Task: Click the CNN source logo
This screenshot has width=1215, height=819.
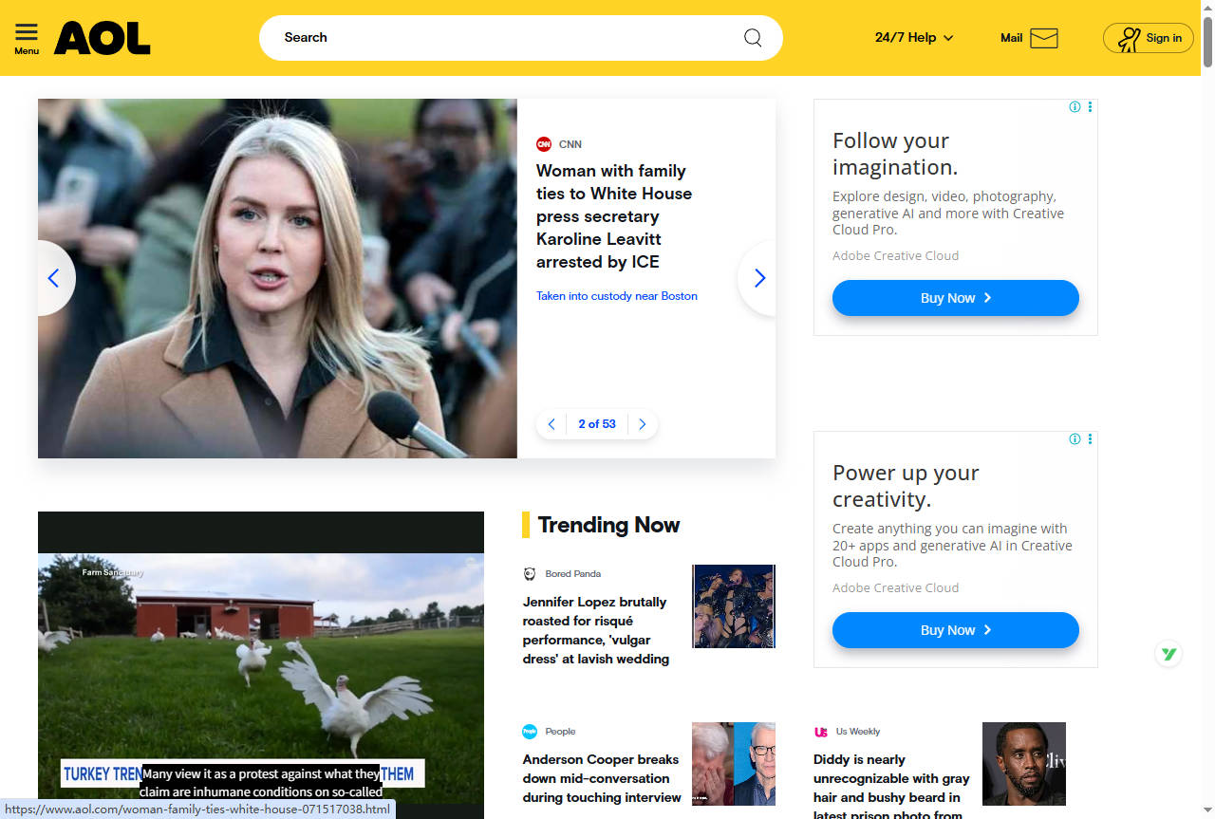Action: [544, 144]
